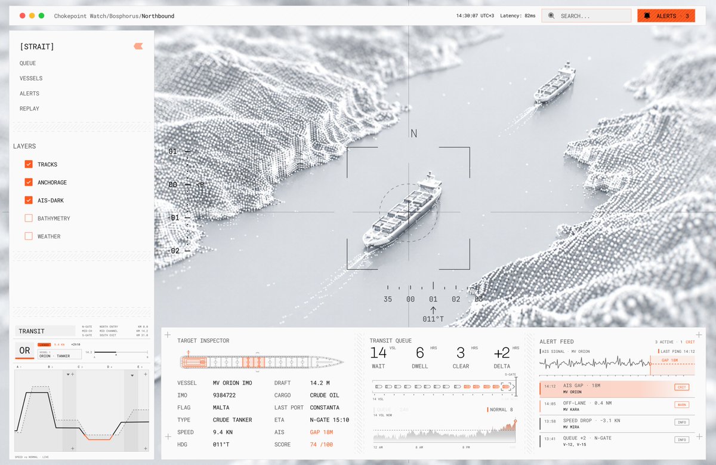
Task: Turn off the AIS-DARK layer
Action: (x=29, y=201)
